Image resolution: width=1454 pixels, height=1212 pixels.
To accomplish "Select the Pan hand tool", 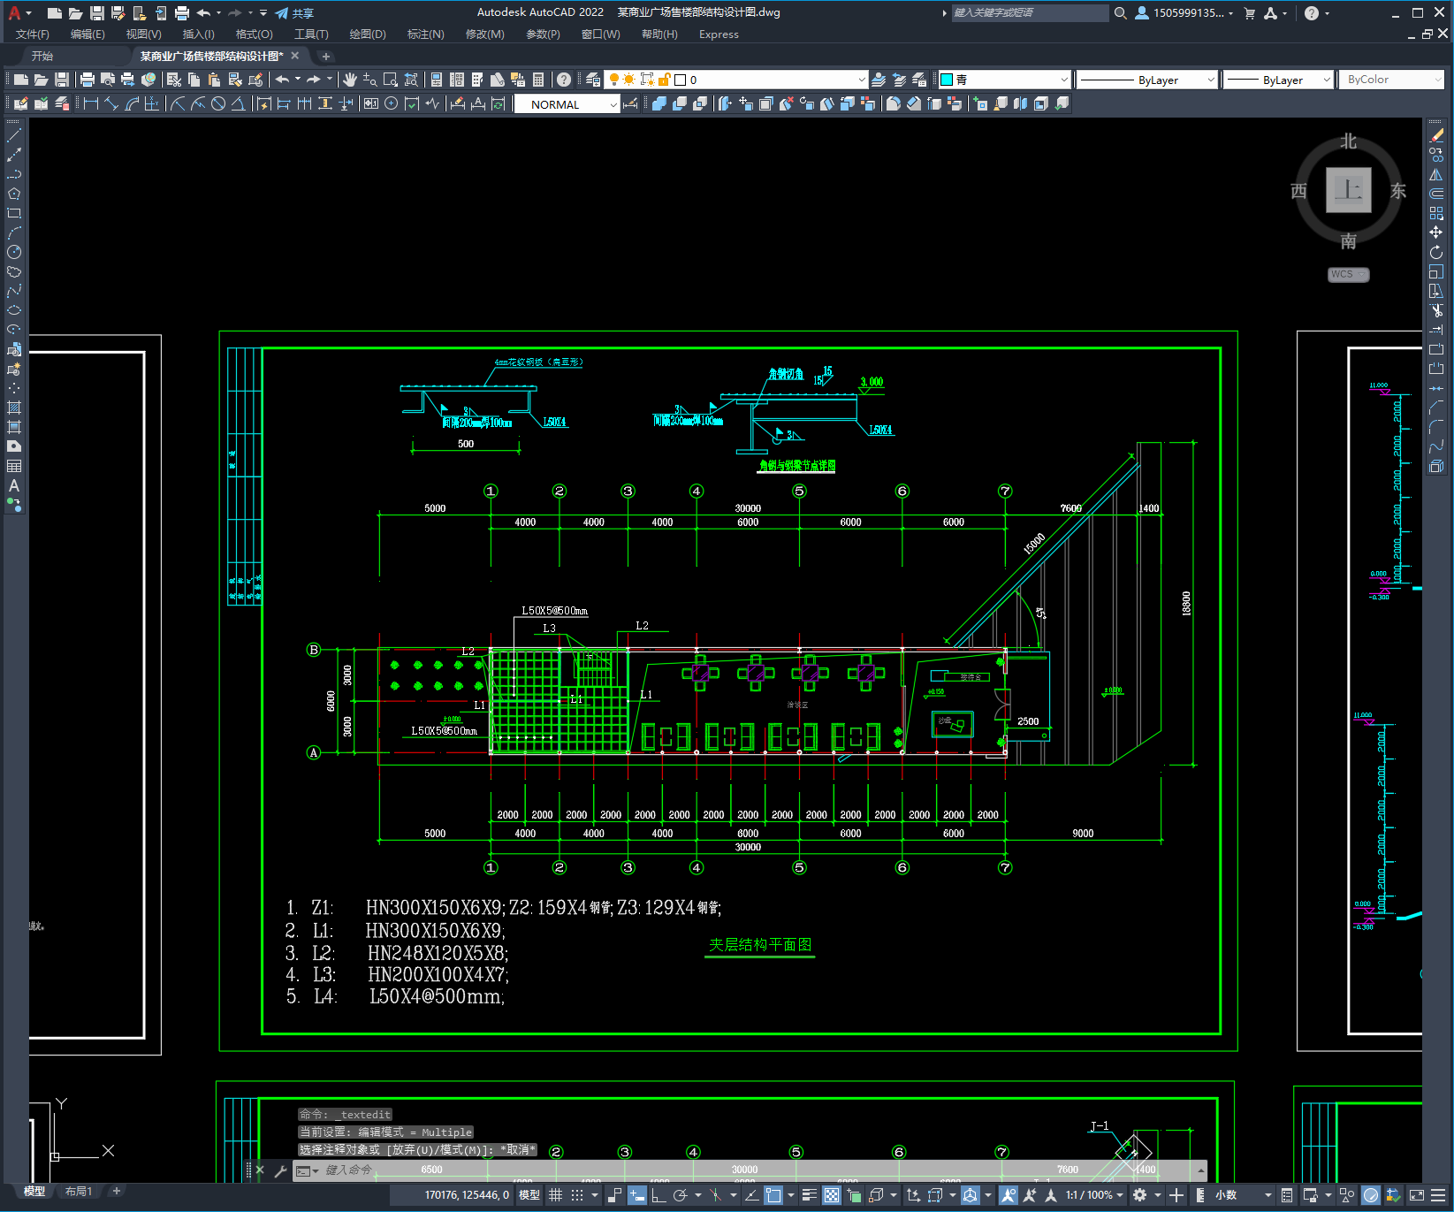I will click(350, 80).
